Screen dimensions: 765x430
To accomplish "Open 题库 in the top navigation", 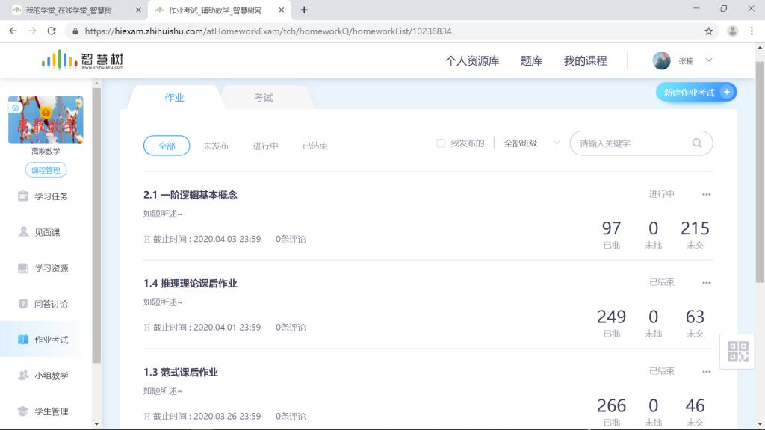I will 531,61.
